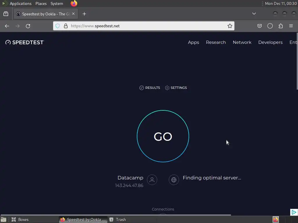Viewport: 298px width, 223px height.
Task: Open the Developers navigation item
Action: pos(270,42)
